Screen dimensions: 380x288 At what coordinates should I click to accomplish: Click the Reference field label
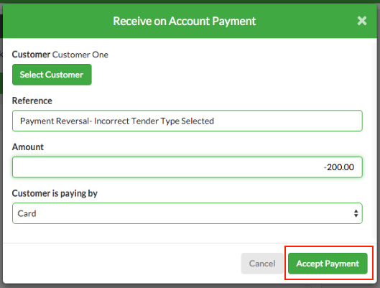tap(32, 101)
